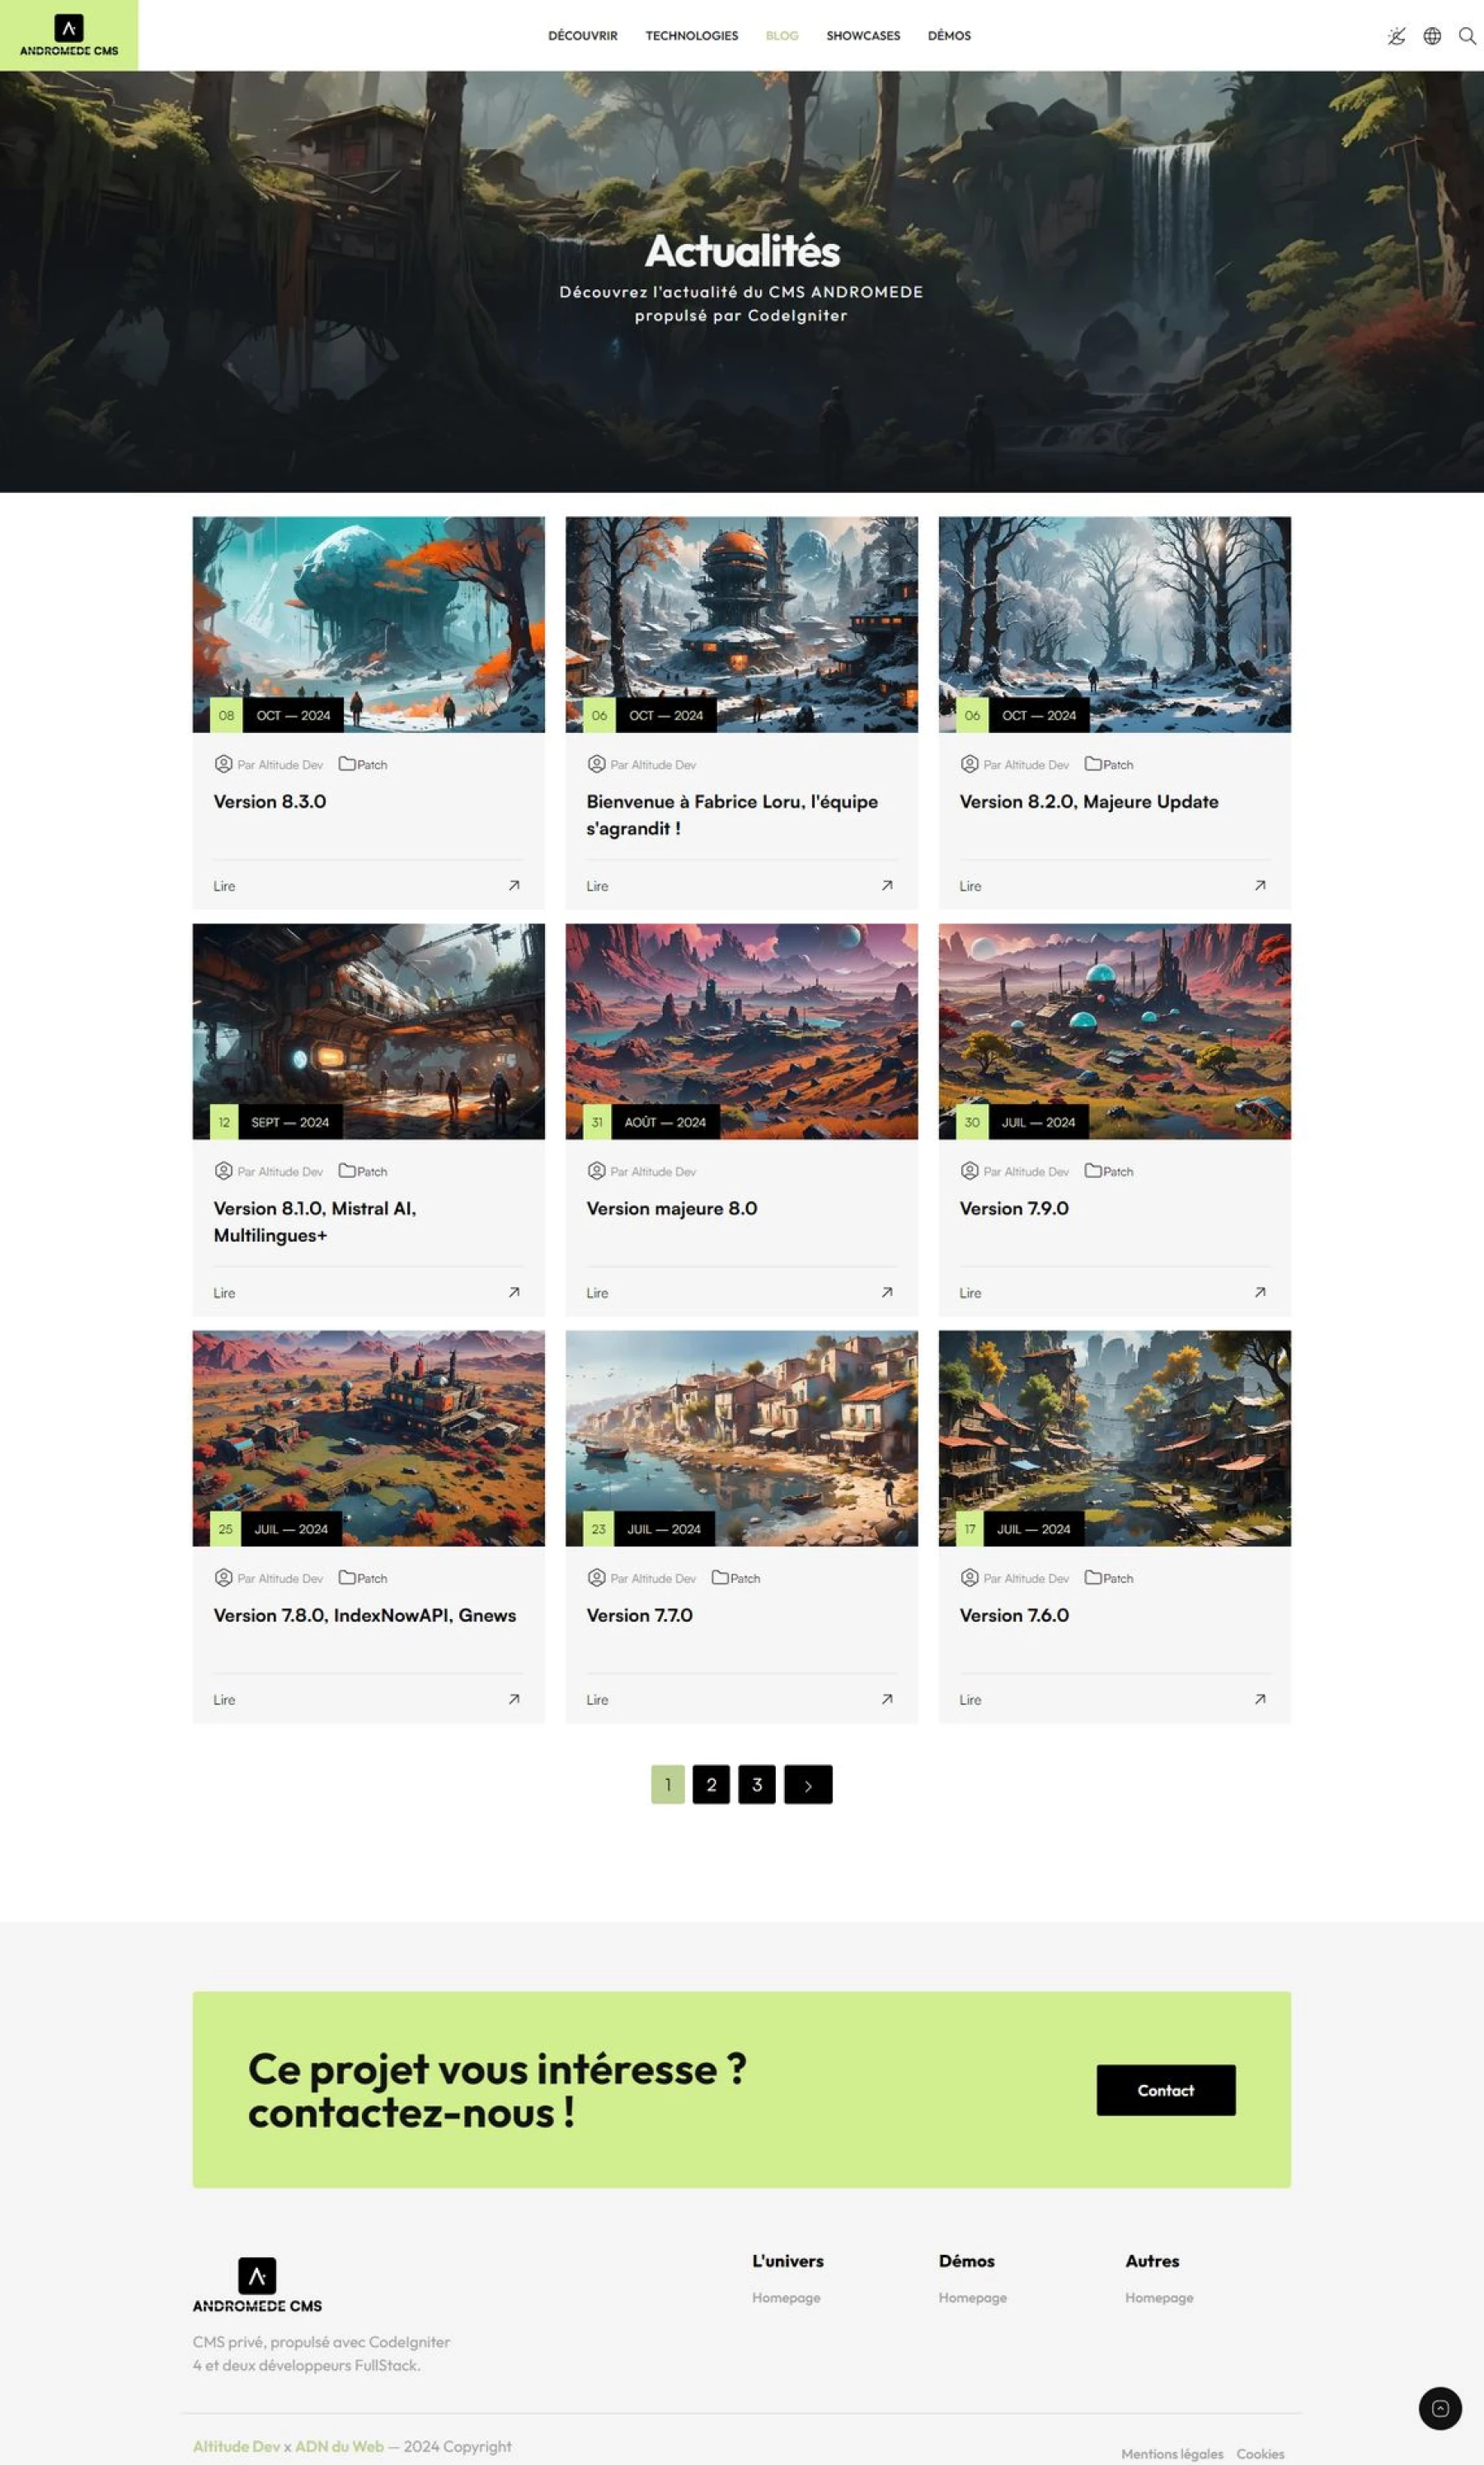Click the Andromede CMS header logo
The width and height of the screenshot is (1484, 2465).
coord(69,35)
